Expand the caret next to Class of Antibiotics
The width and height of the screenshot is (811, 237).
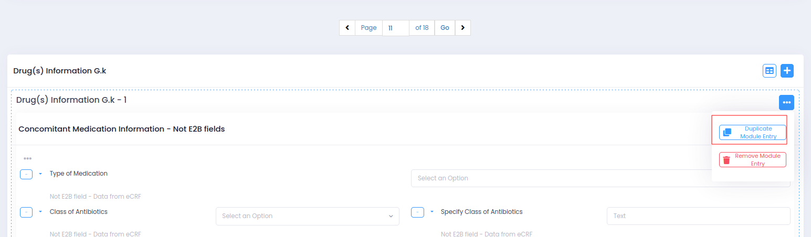point(40,212)
